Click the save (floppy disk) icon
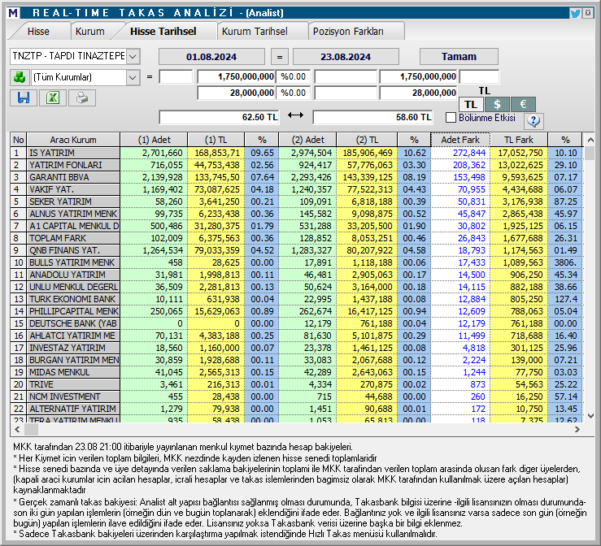 (24, 97)
